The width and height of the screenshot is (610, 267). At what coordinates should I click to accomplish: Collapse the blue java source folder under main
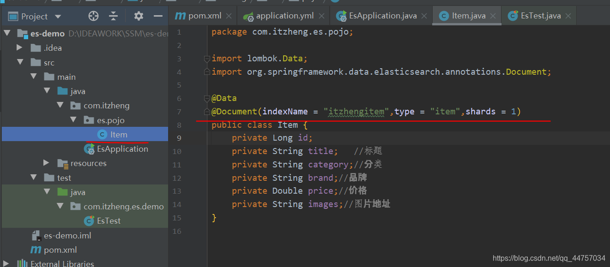(47, 91)
